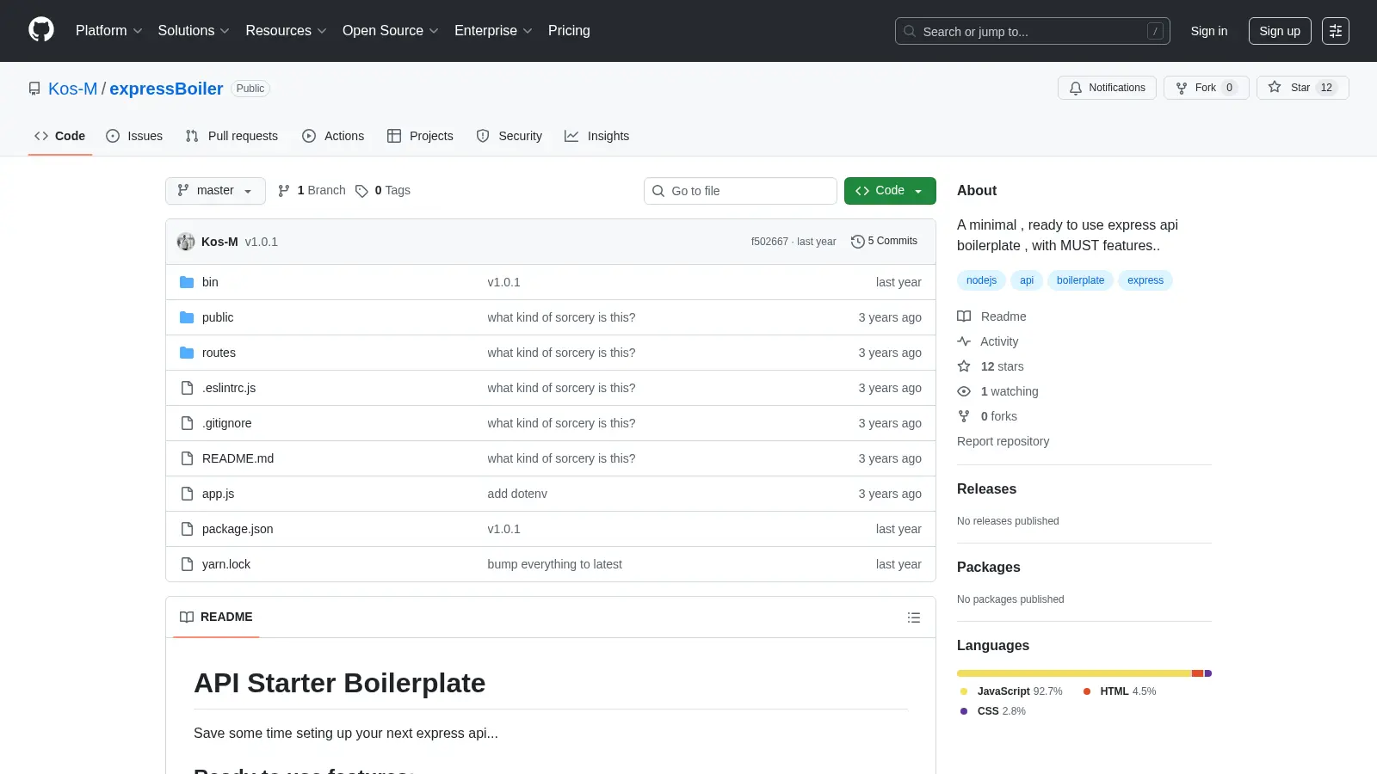This screenshot has width=1377, height=774.
Task: Open commit message 'add dotenv'
Action: click(517, 494)
